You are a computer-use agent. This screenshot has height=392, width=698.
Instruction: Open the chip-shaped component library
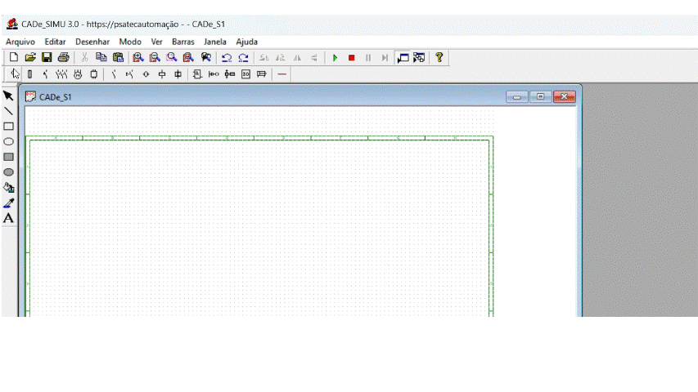[94, 74]
